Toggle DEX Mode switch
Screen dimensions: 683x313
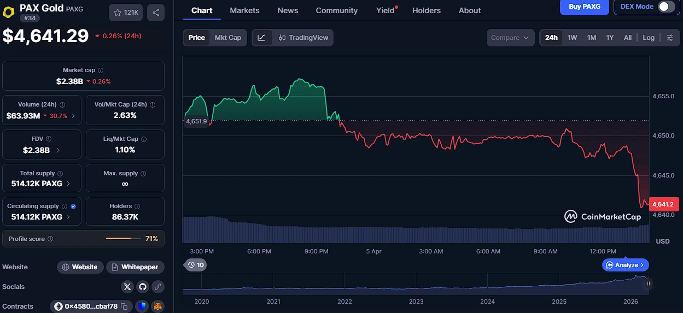click(x=666, y=7)
